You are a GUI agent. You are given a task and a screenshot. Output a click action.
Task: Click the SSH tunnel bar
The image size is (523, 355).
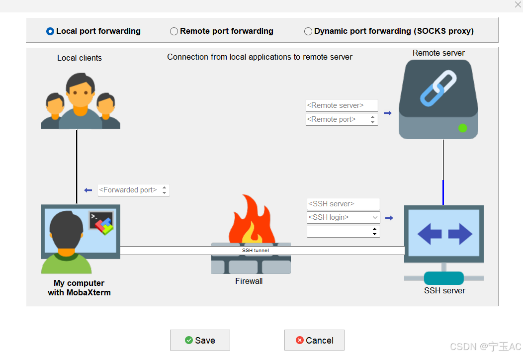pos(262,251)
